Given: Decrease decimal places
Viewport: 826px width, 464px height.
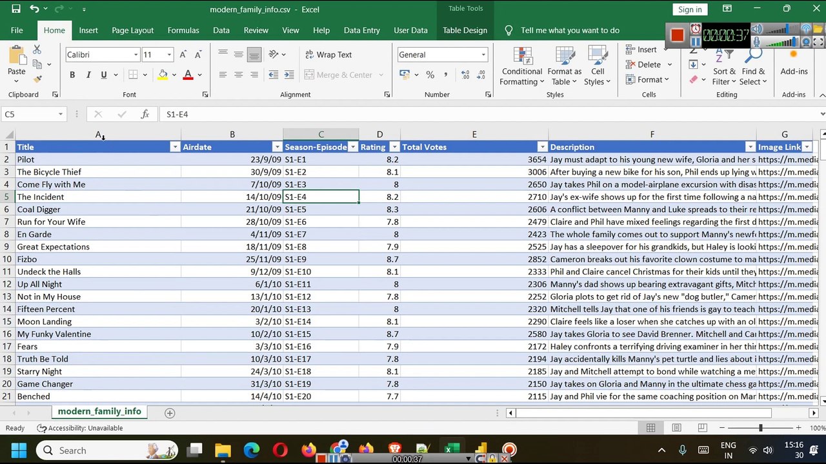Looking at the screenshot, I should (480, 75).
